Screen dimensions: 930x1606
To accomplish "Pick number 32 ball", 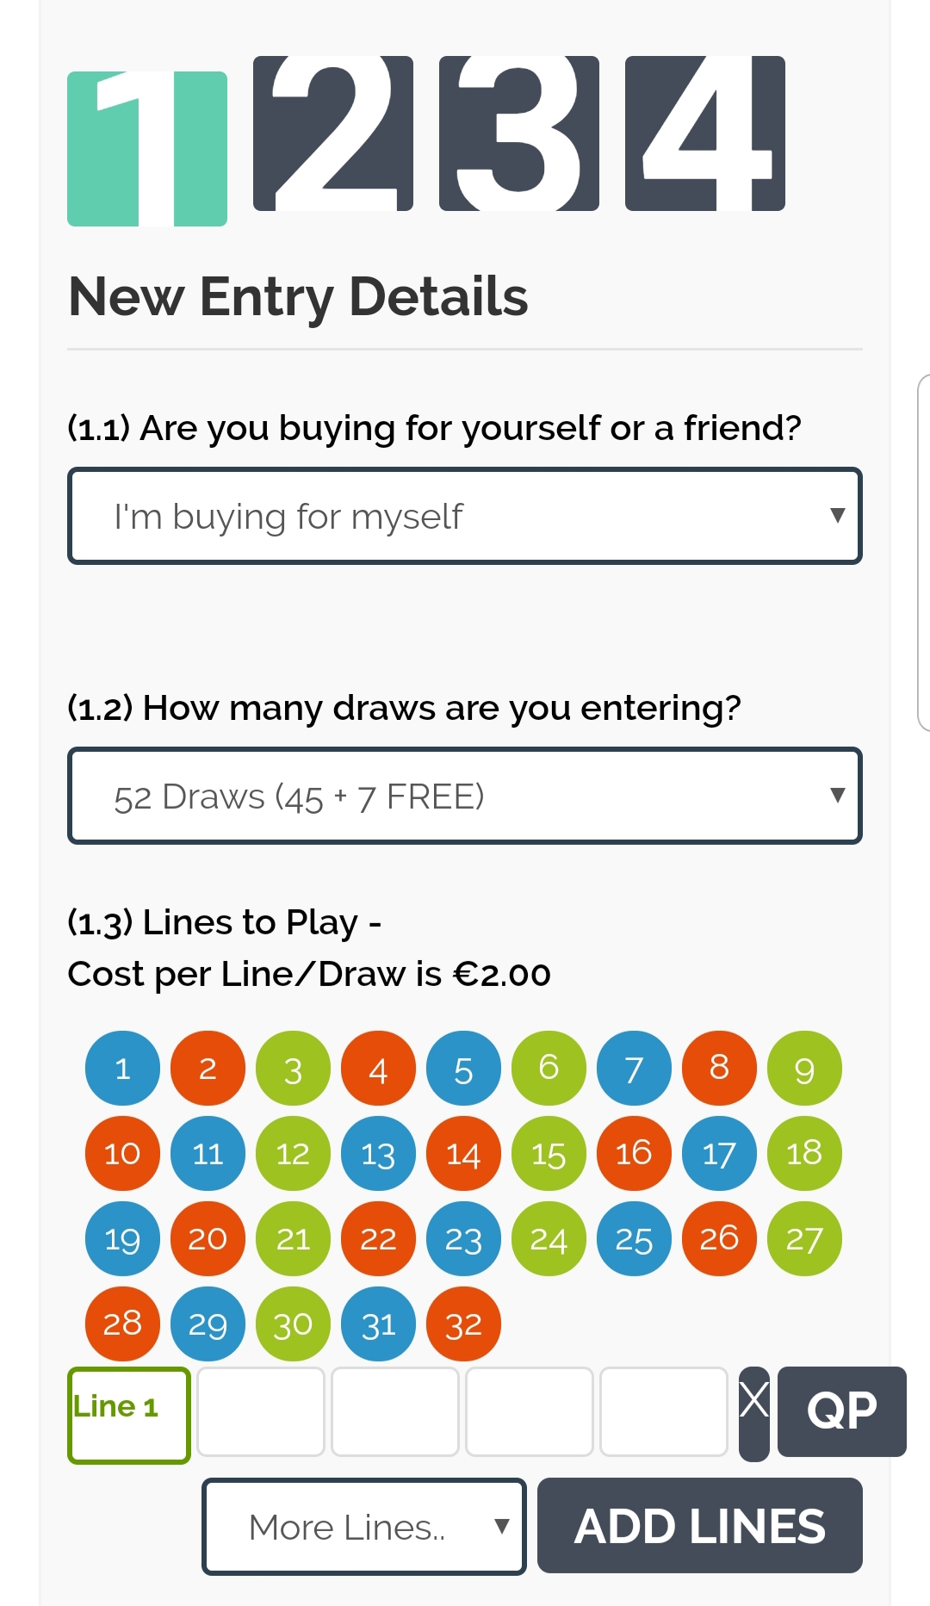I will [463, 1324].
